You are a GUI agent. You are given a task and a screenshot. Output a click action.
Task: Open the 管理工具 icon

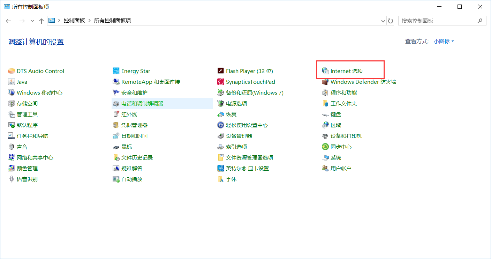(x=12, y=114)
